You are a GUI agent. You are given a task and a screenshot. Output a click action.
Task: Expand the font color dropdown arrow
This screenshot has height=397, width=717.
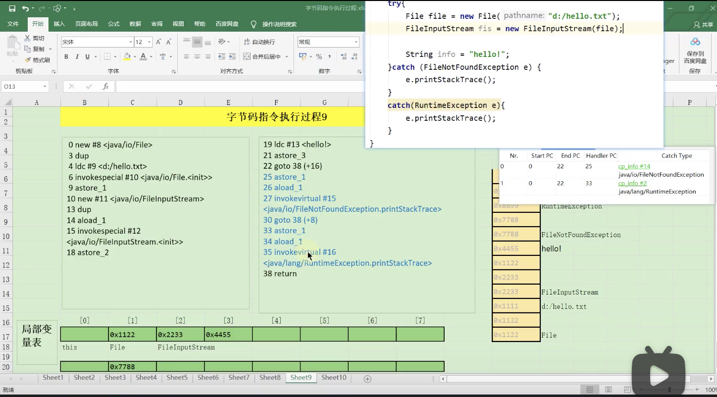pos(151,57)
